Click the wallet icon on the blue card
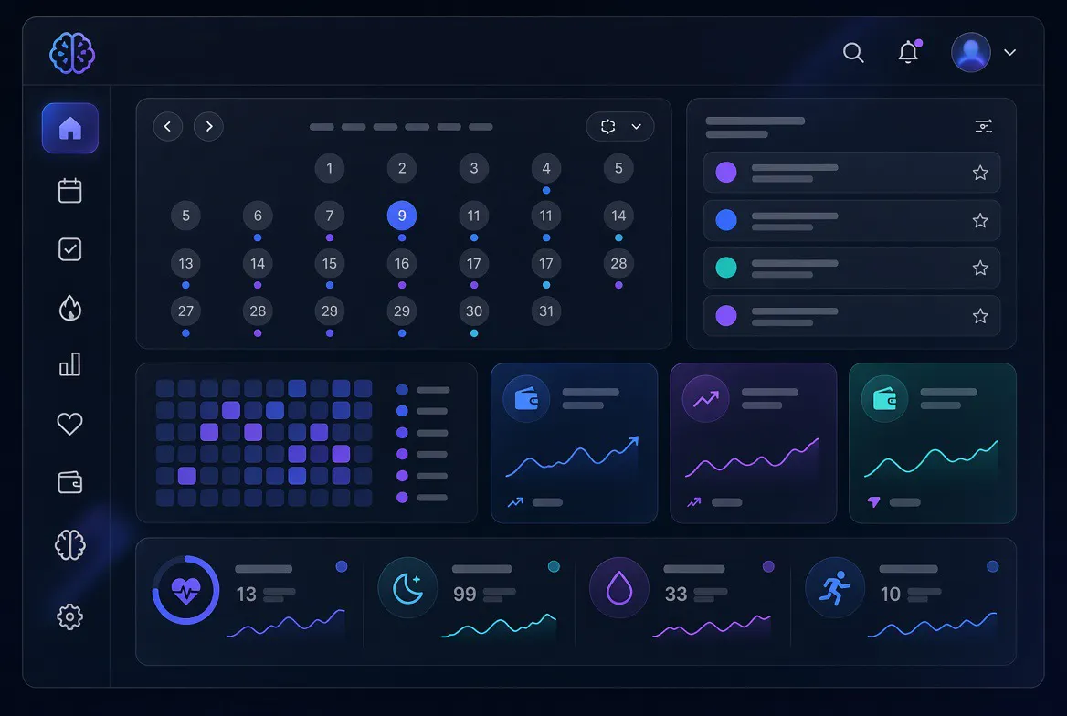The image size is (1067, 716). [x=526, y=399]
